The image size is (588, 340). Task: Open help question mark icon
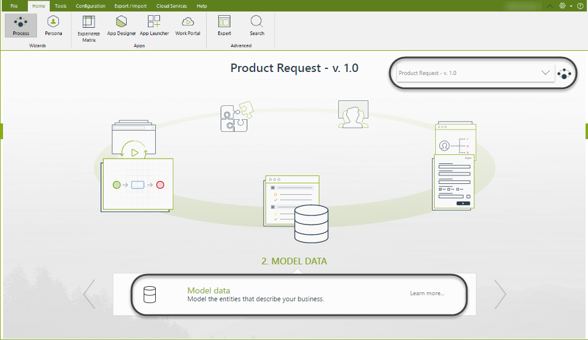tap(580, 5)
